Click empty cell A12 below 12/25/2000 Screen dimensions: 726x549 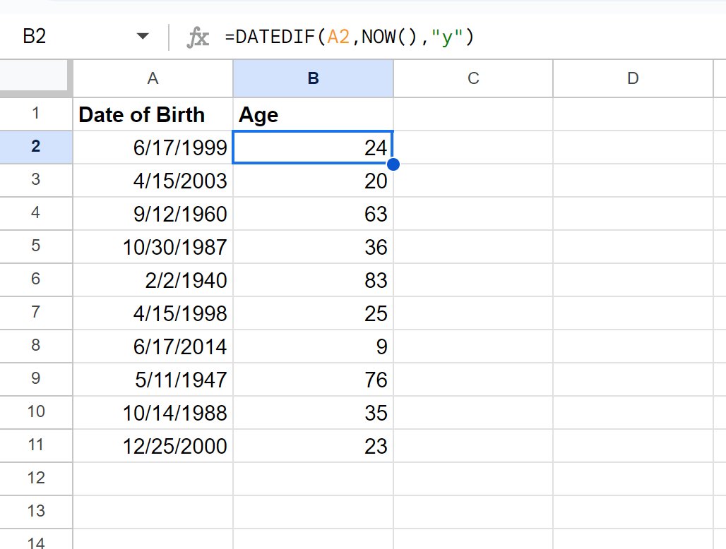(153, 478)
